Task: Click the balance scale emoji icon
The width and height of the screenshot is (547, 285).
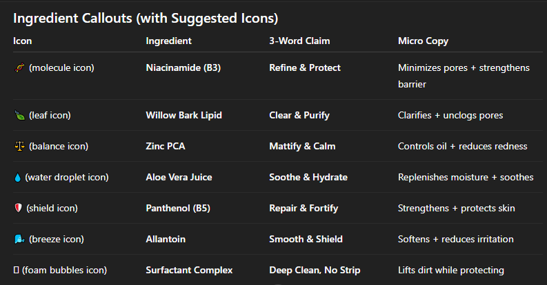Action: [x=19, y=147]
